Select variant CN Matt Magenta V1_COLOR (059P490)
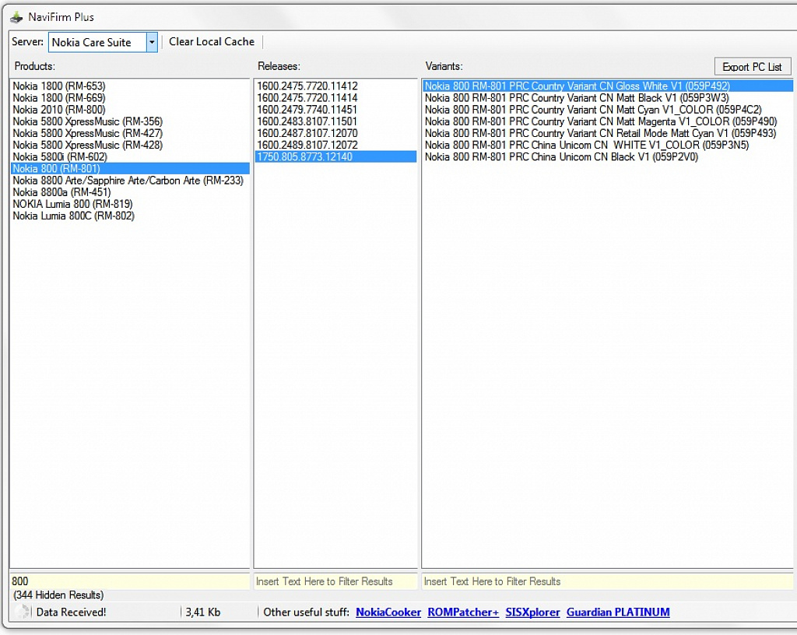Image resolution: width=797 pixels, height=635 pixels. (607, 121)
